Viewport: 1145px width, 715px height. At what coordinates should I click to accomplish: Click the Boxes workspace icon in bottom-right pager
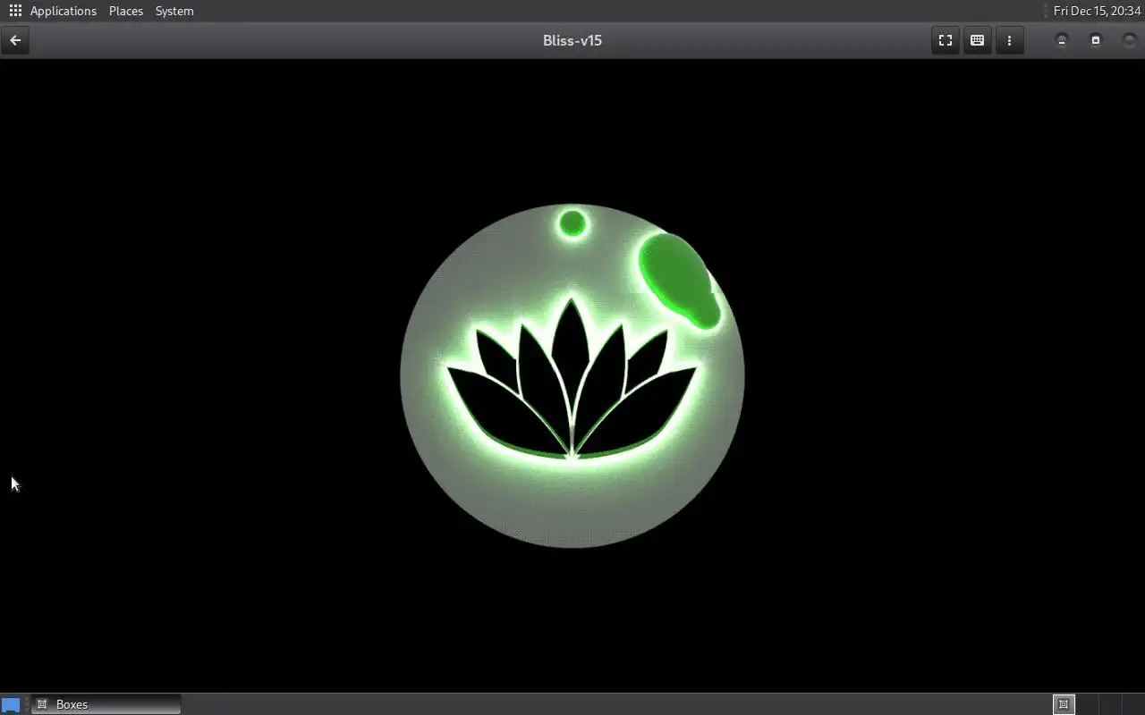point(1064,704)
